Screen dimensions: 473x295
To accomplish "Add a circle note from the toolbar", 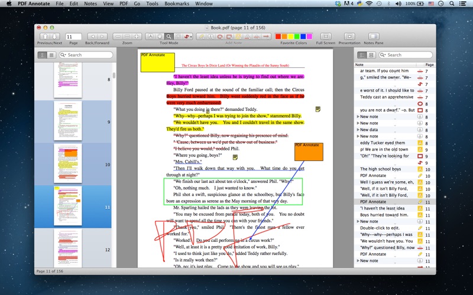I will [x=220, y=37].
